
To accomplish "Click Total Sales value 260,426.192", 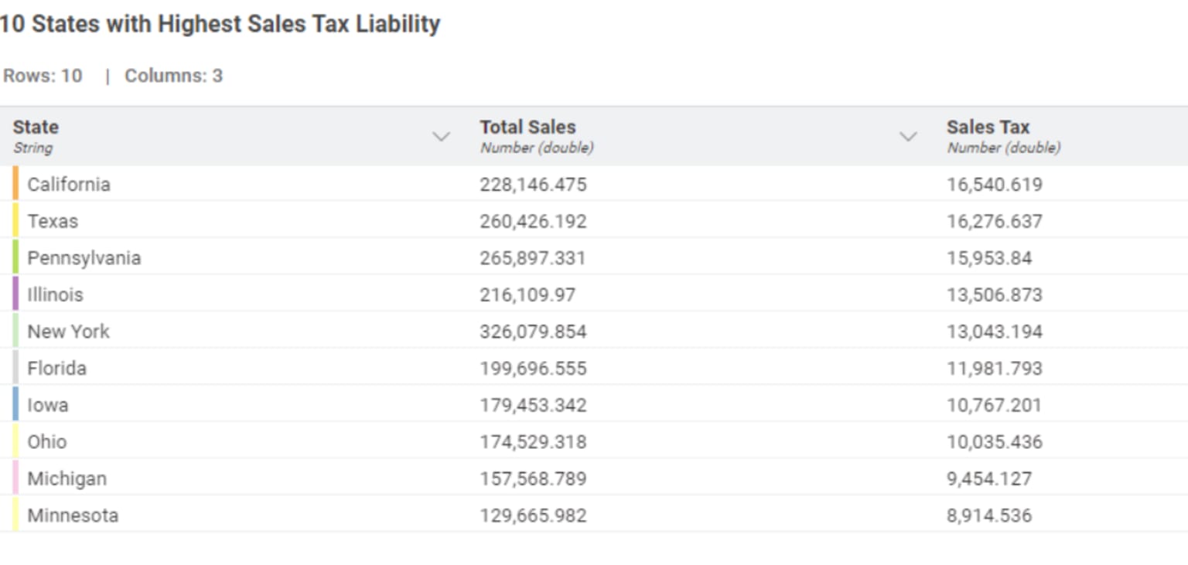I will click(533, 221).
